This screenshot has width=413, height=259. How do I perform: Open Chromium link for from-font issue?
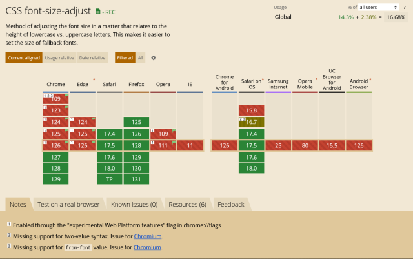click(149, 247)
